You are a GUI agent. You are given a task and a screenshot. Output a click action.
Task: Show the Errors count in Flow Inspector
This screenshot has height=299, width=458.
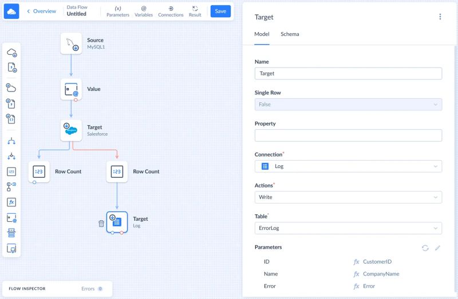[x=92, y=289]
